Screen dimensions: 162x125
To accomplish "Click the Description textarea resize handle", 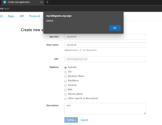I will click(x=145, y=113).
